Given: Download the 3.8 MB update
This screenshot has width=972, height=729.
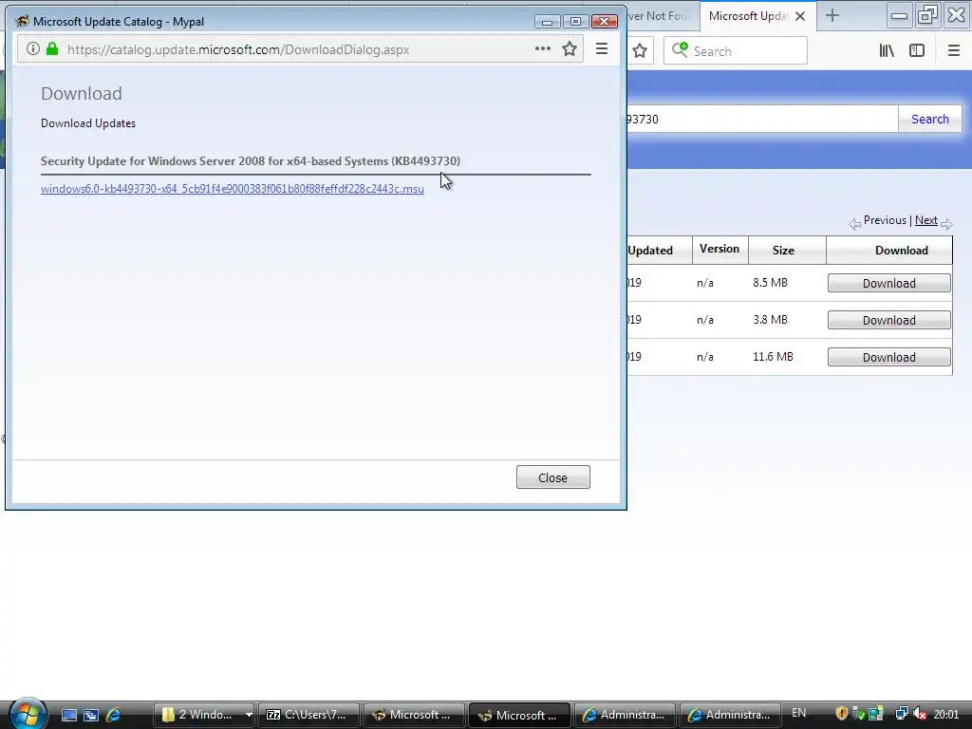Looking at the screenshot, I should pos(888,321).
